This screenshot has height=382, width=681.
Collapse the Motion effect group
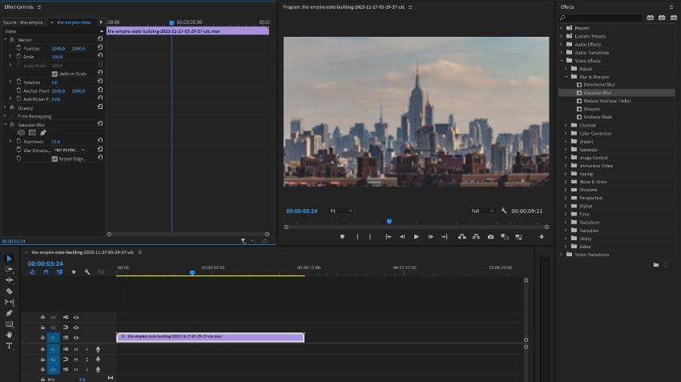point(6,39)
